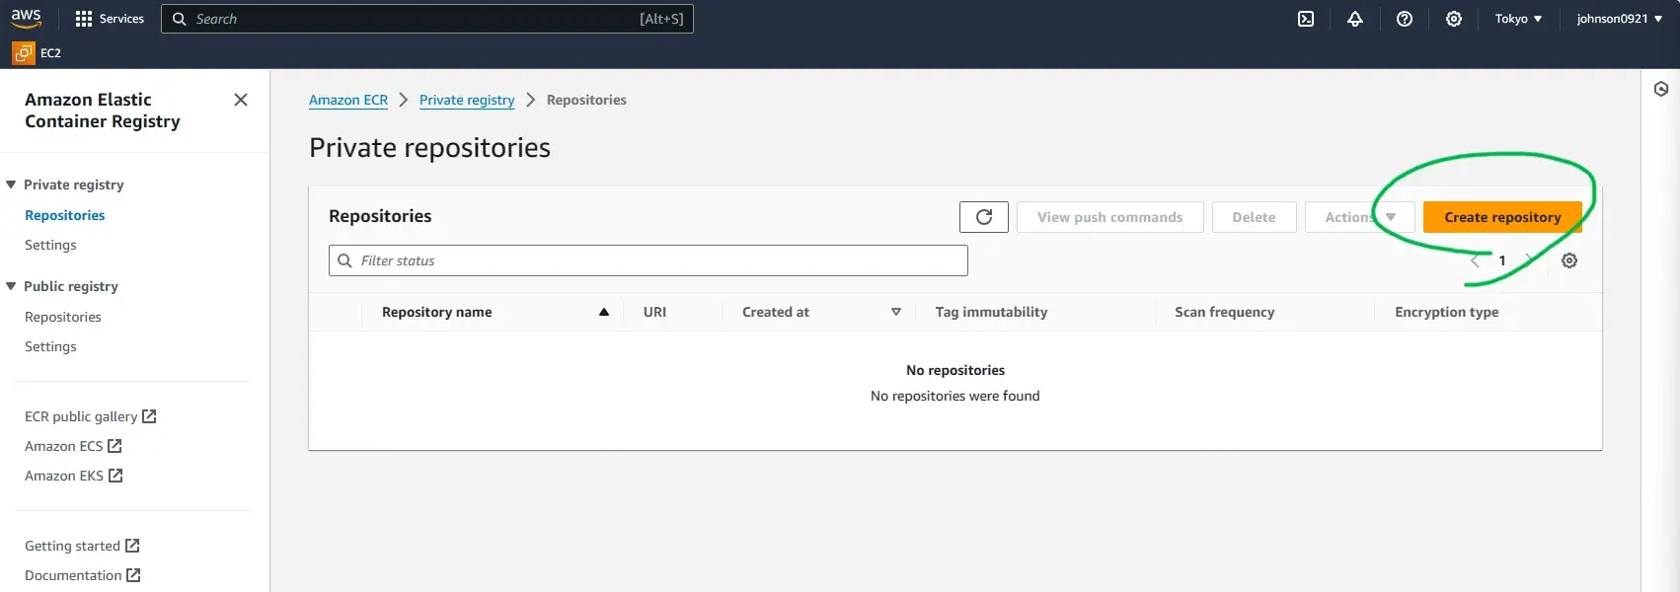Open the Actions dropdown
Image resolution: width=1680 pixels, height=592 pixels.
[1359, 217]
